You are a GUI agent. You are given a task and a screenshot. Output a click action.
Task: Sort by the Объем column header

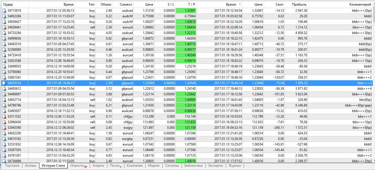click(x=105, y=4)
